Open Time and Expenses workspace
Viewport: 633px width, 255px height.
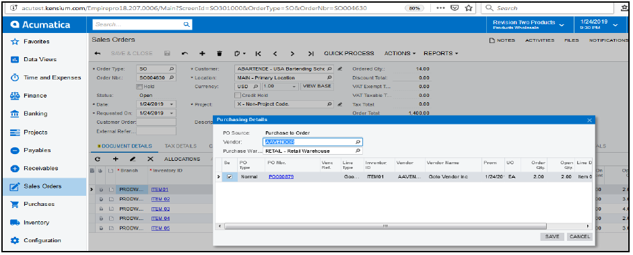pos(52,77)
